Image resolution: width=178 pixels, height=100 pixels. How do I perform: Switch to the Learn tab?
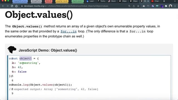90,1
